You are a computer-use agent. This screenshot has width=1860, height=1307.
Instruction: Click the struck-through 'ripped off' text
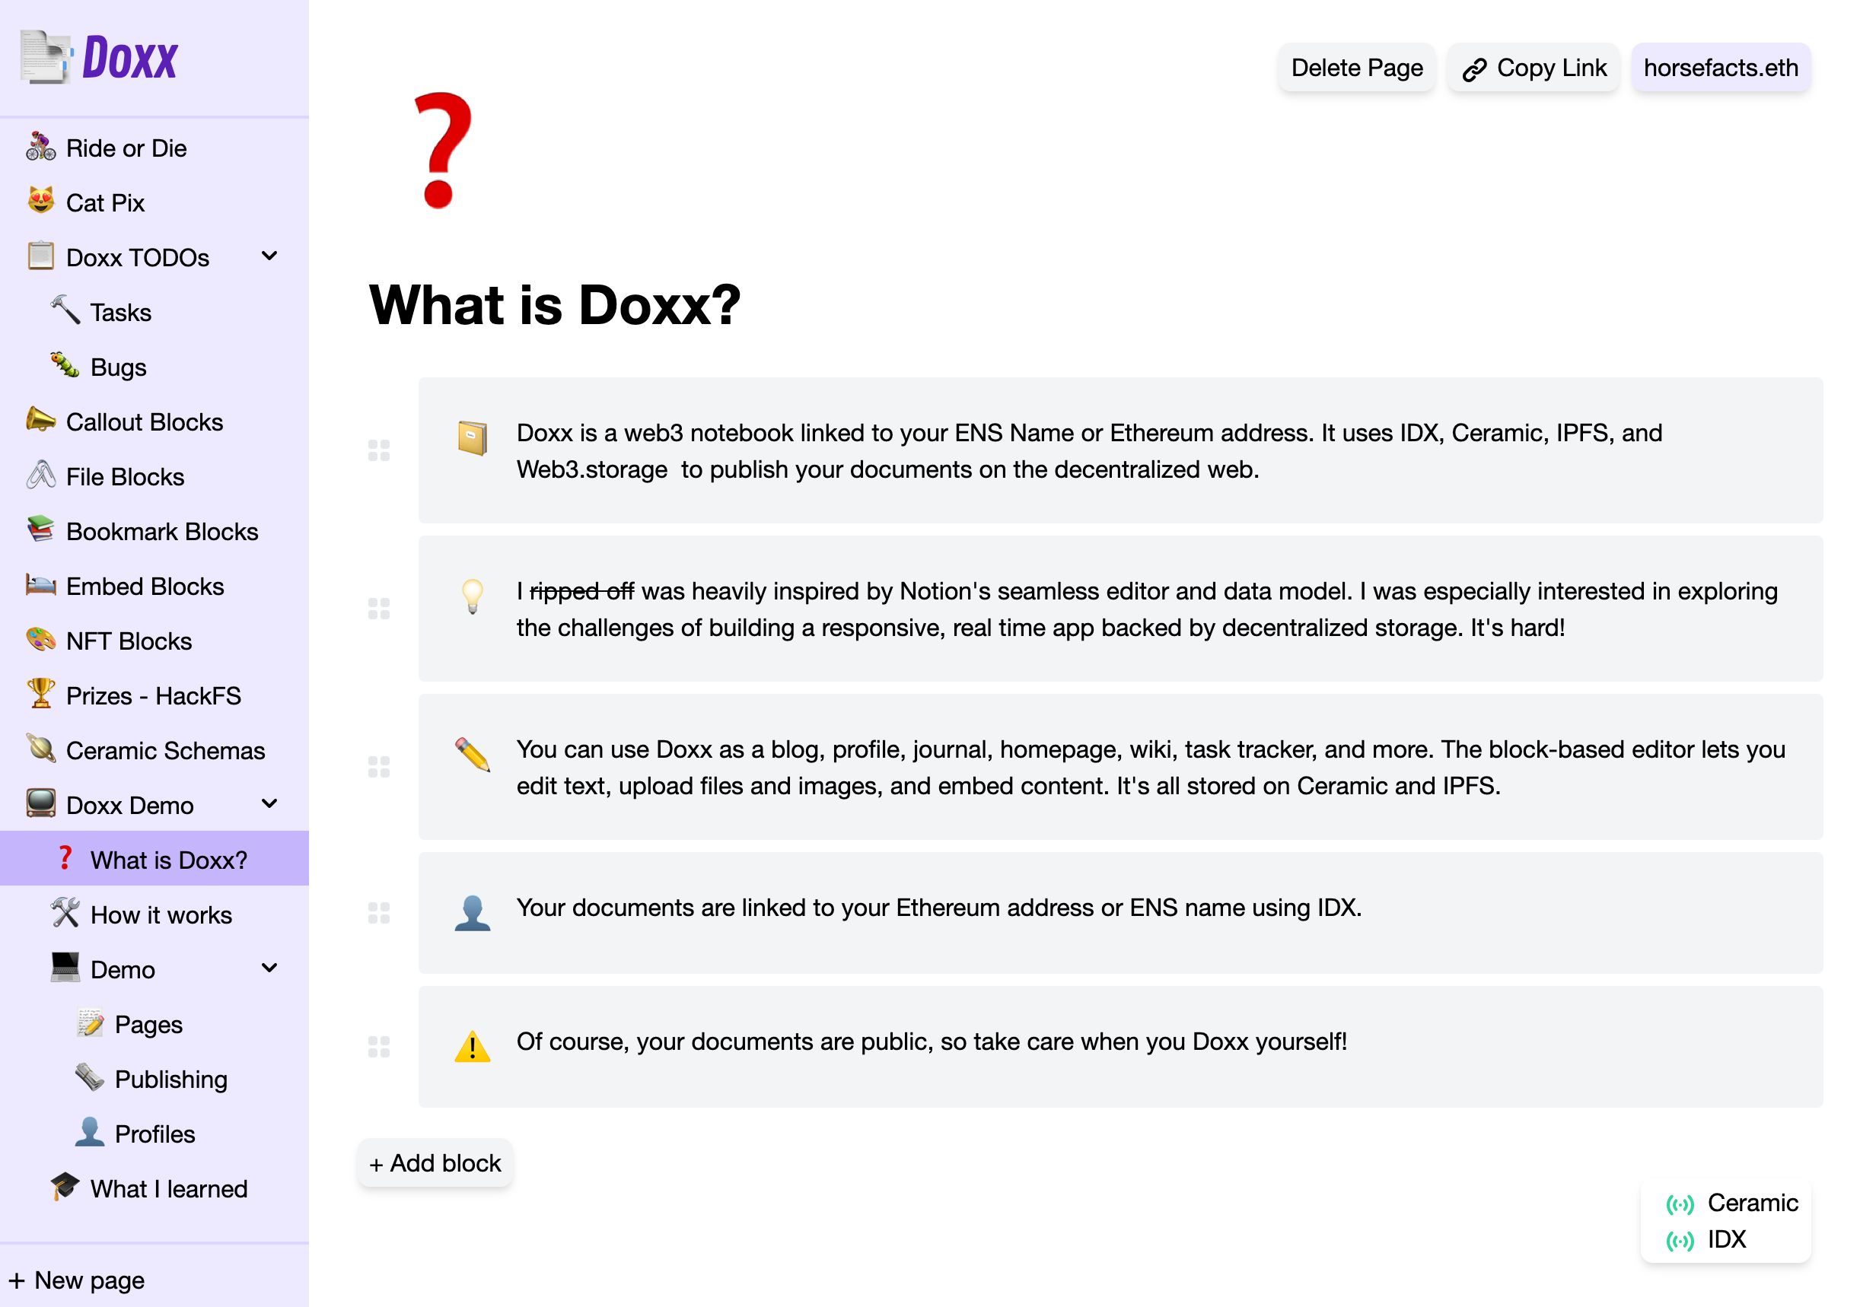click(x=581, y=591)
